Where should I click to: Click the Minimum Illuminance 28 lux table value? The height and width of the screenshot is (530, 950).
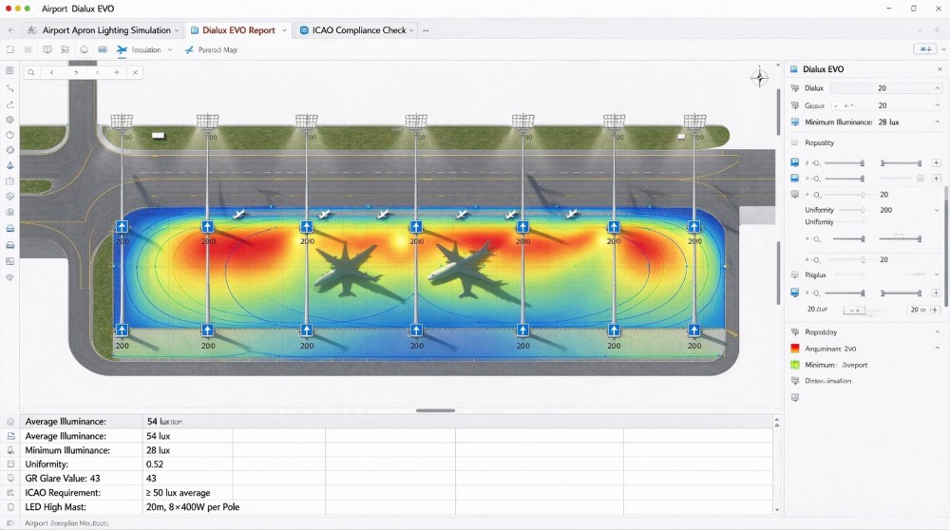tap(158, 450)
